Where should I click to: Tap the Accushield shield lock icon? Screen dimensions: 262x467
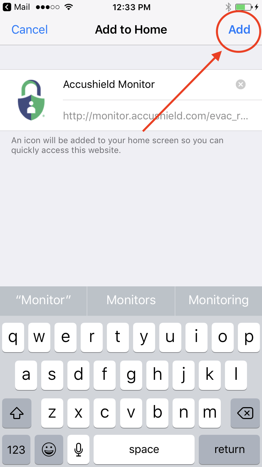click(x=31, y=100)
